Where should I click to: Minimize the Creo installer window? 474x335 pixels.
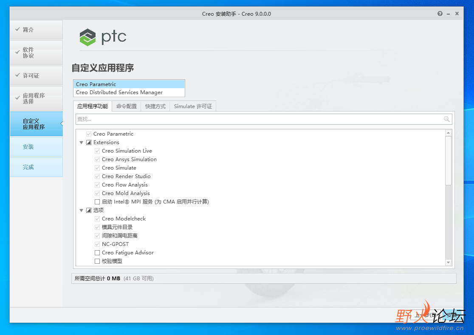[x=449, y=14]
